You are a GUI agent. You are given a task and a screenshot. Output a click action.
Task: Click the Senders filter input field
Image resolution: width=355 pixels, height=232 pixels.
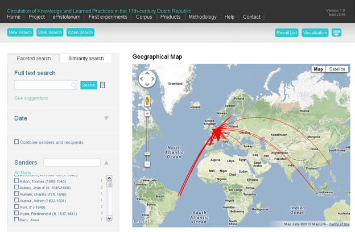click(x=72, y=163)
